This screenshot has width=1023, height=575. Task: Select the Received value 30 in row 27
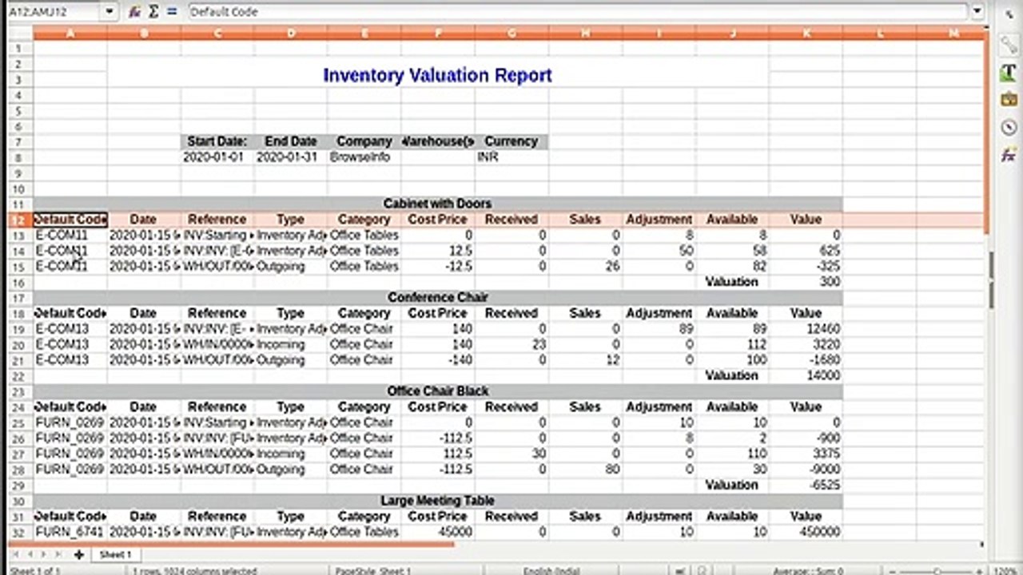[x=511, y=454]
